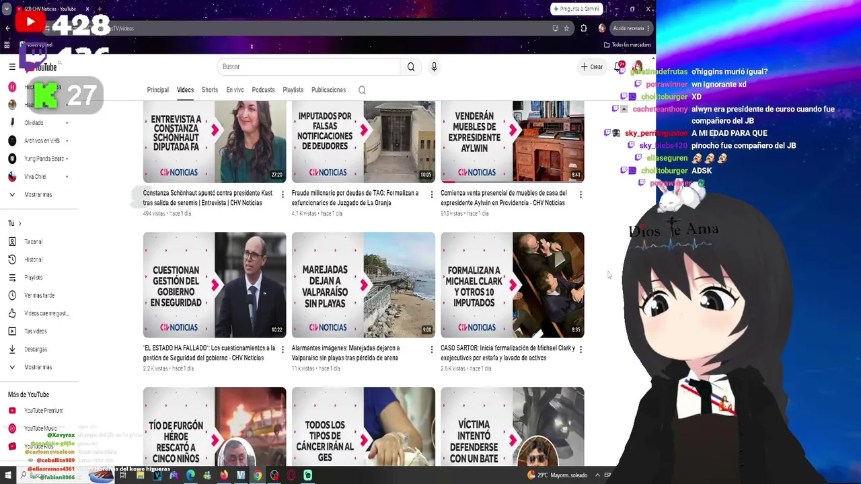Open options menu for Fraude millonario video
The width and height of the screenshot is (861, 484).
pyautogui.click(x=431, y=194)
